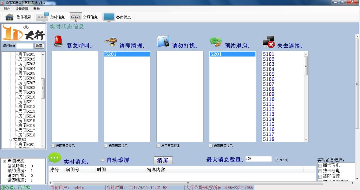This screenshot has width=360, height=190.
Task: Click the 访问房间 input field
Action: 25,46
